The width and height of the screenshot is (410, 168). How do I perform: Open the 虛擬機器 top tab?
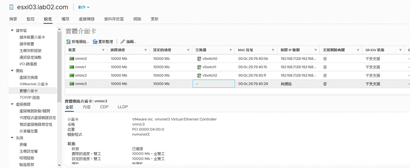pos(87,19)
